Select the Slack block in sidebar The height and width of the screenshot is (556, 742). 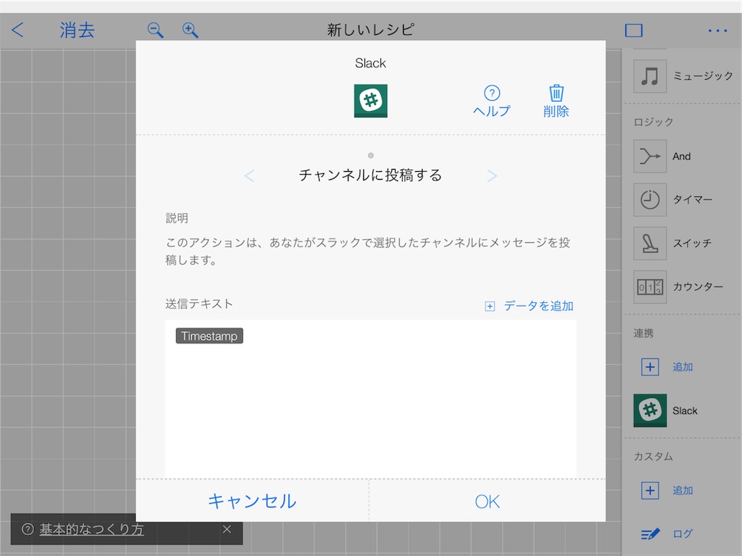[x=650, y=410]
